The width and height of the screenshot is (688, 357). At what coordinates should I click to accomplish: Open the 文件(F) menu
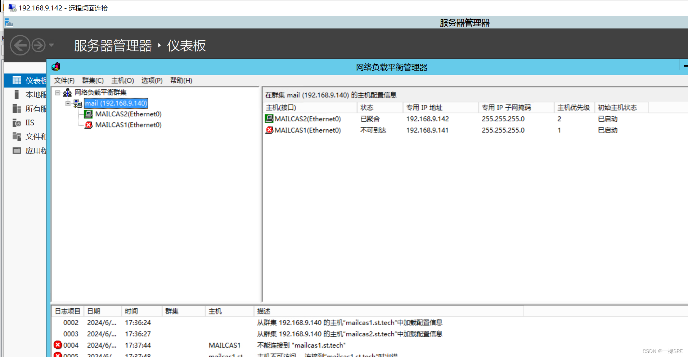coord(64,80)
